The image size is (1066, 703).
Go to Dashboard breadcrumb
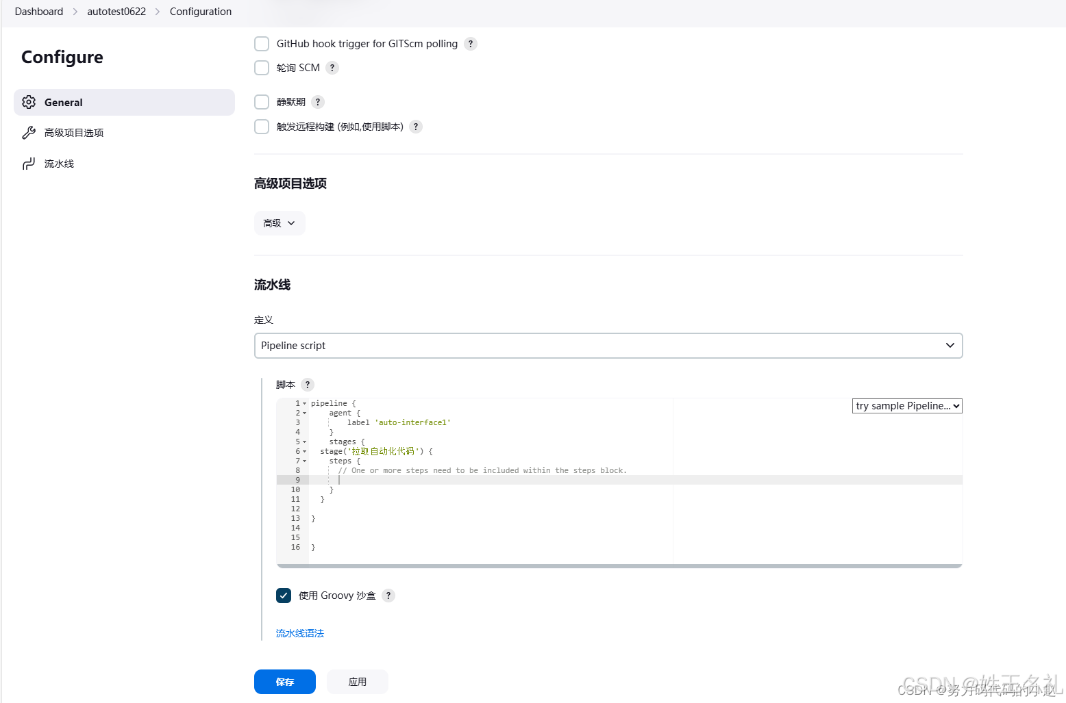pyautogui.click(x=39, y=12)
